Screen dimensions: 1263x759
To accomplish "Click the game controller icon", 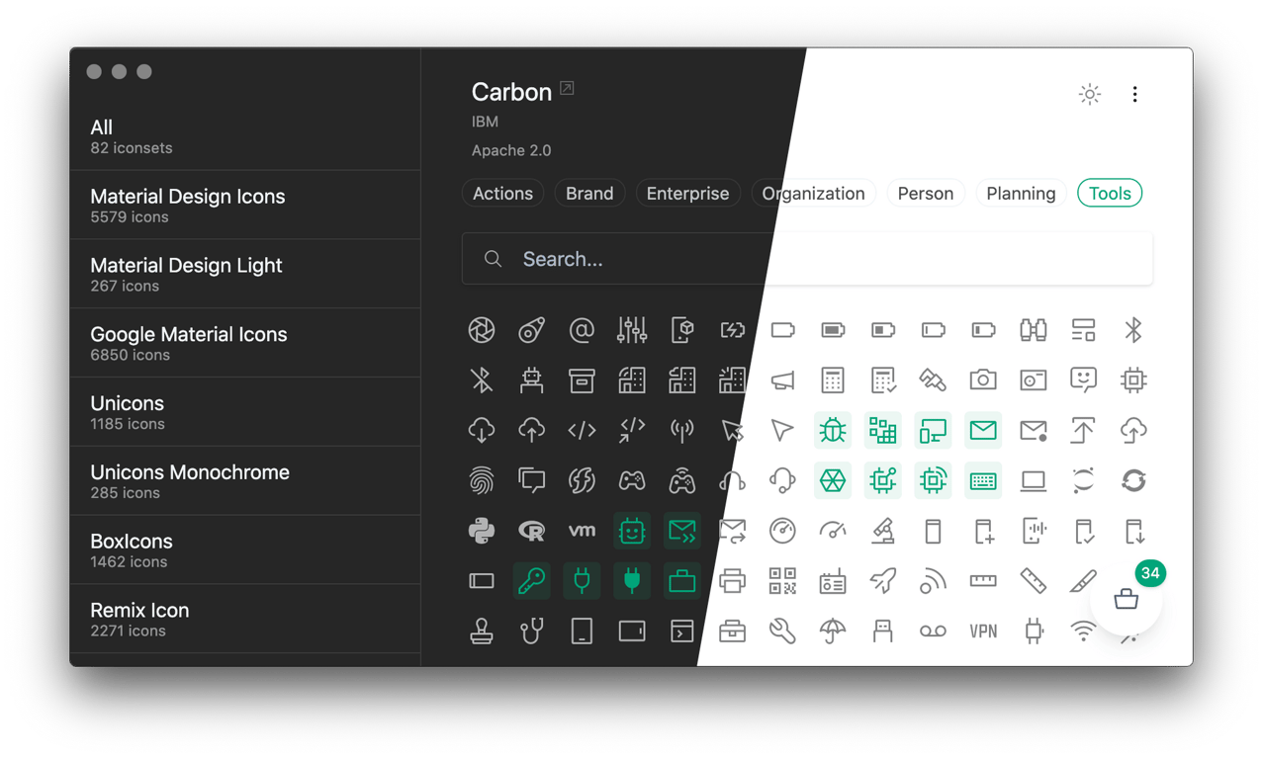I will tap(632, 480).
